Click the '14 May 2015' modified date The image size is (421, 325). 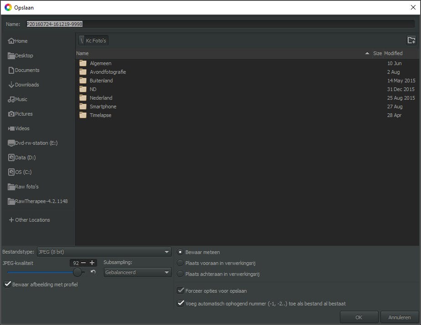(x=401, y=81)
